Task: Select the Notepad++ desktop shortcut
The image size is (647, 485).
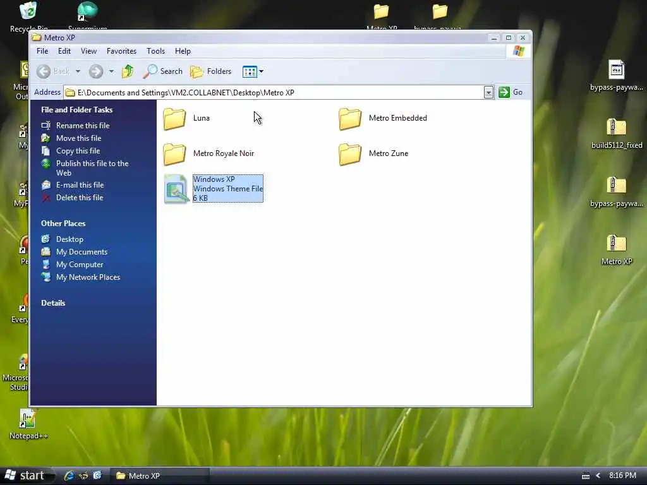Action: 28,424
